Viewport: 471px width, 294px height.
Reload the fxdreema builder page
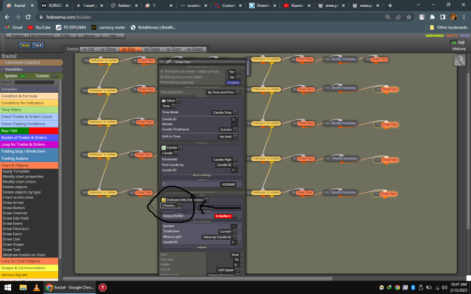pos(28,17)
